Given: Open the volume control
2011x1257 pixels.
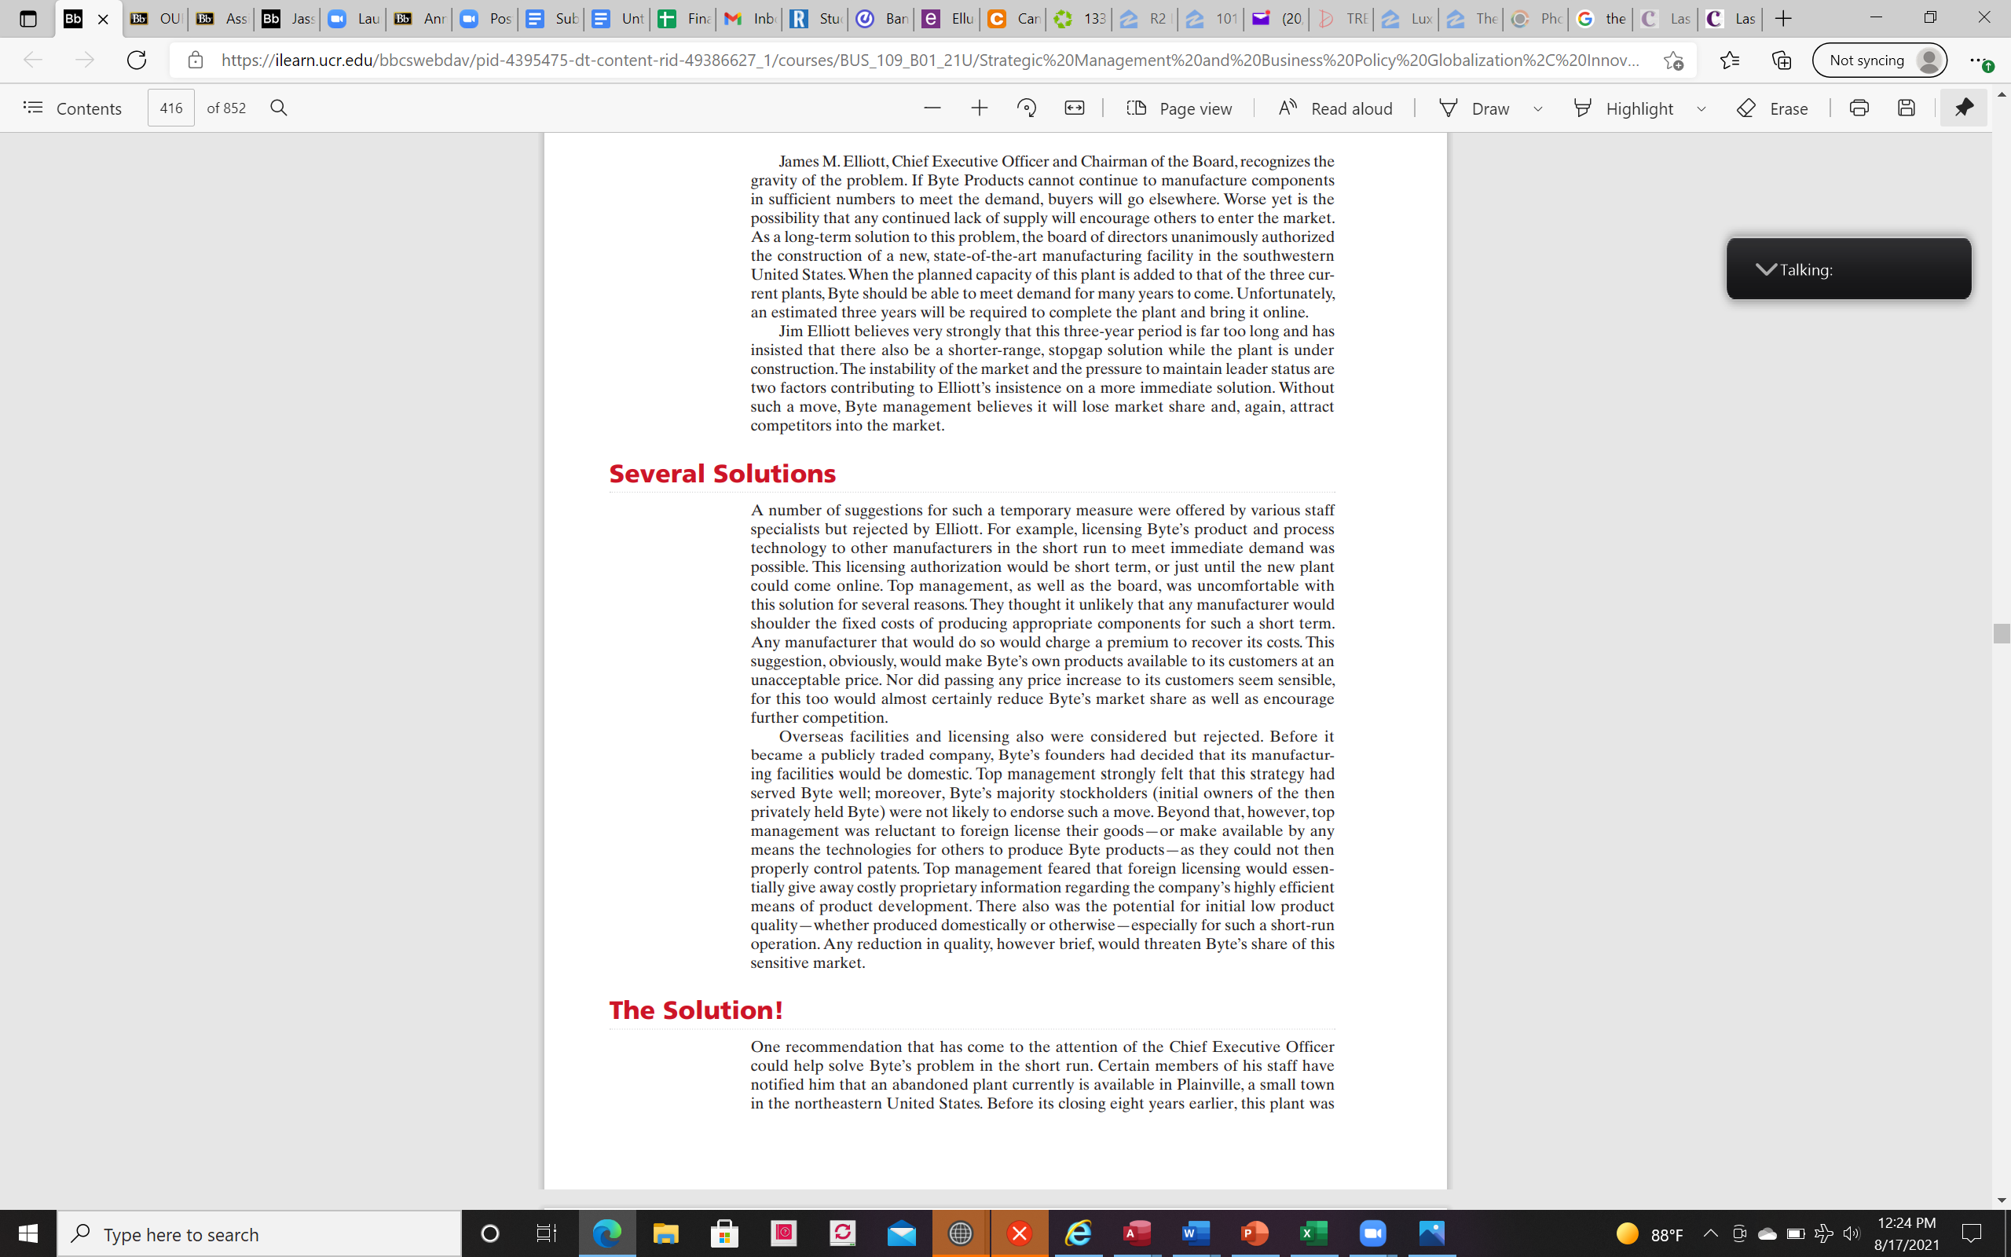Looking at the screenshot, I should click(1852, 1233).
